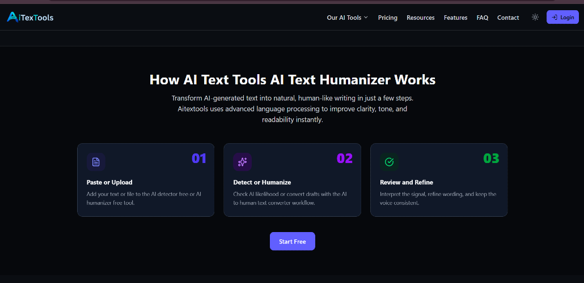Image resolution: width=584 pixels, height=283 pixels.
Task: Open the Our AI Tools dropdown
Action: (347, 18)
